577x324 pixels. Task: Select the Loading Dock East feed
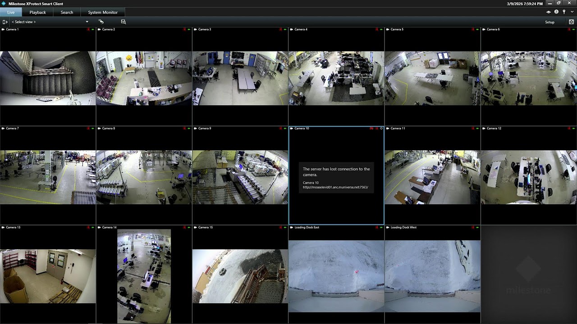point(336,276)
